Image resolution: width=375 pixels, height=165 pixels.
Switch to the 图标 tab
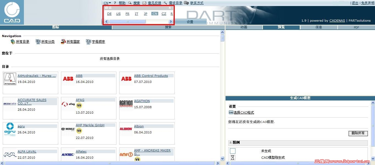pyautogui.click(x=56, y=27)
